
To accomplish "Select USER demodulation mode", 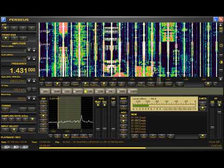I will (133, 91).
